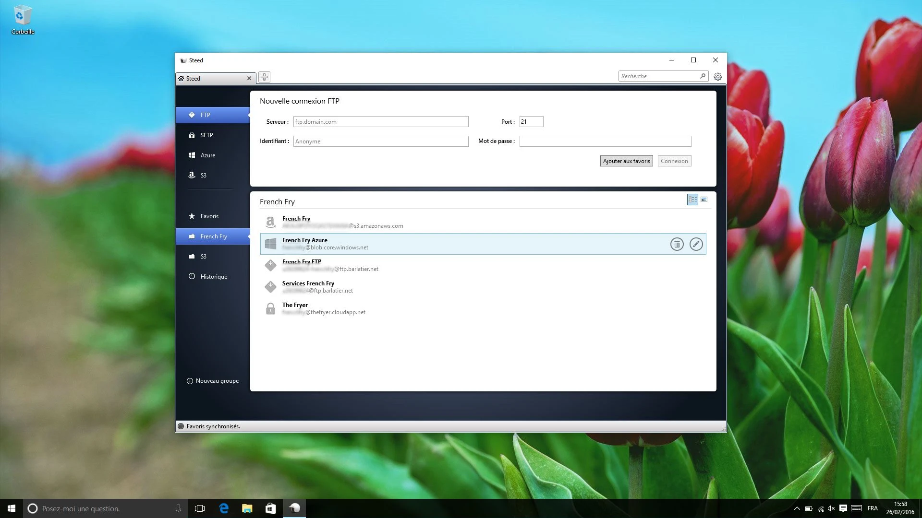Select Azure connection type
Screen dimensions: 922x518
coord(207,155)
